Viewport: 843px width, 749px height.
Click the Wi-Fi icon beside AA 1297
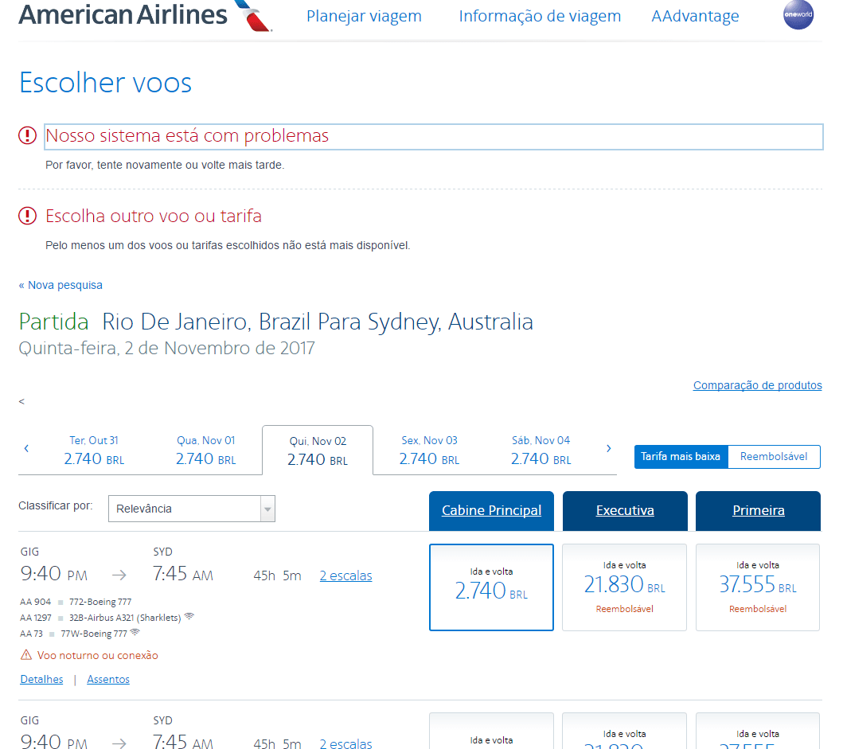coord(189,617)
